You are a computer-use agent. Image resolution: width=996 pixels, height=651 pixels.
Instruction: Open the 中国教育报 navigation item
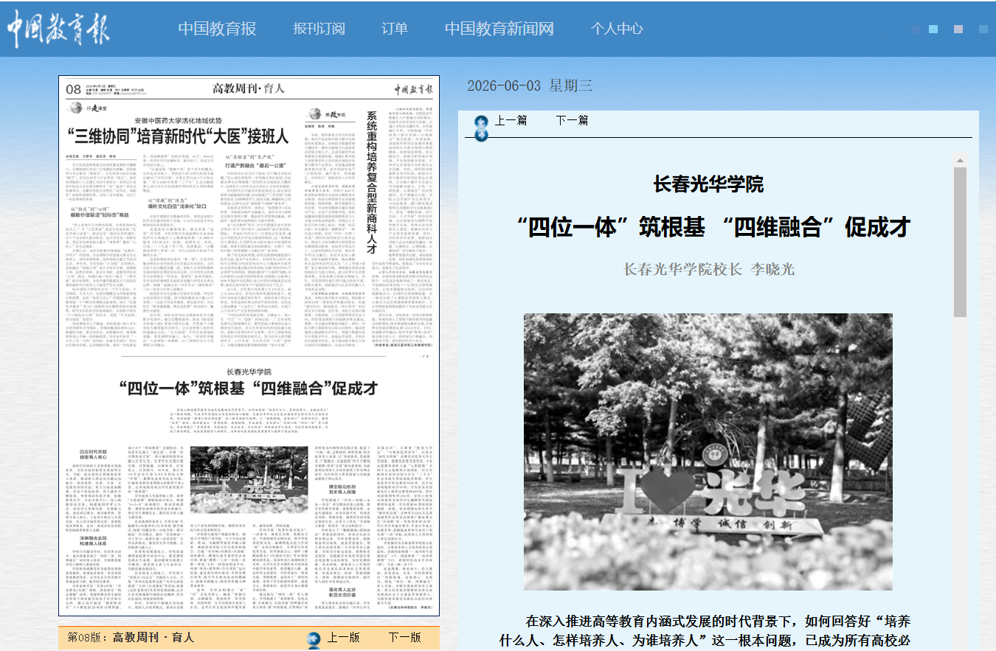pos(217,29)
